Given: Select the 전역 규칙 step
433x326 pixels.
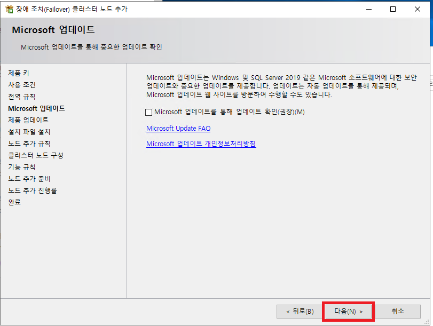Looking at the screenshot, I should tap(22, 97).
